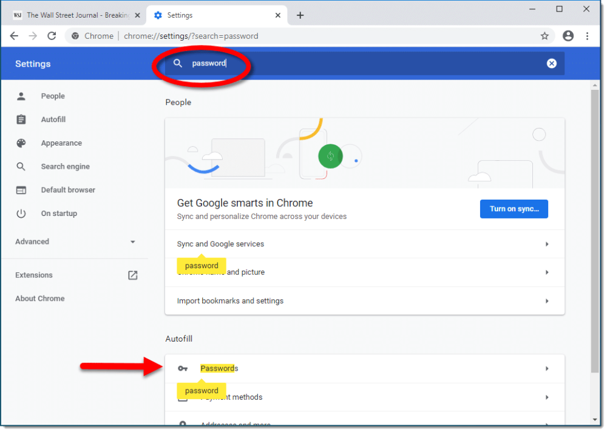Click the Turn on sync button
The image size is (607, 432).
(x=514, y=209)
